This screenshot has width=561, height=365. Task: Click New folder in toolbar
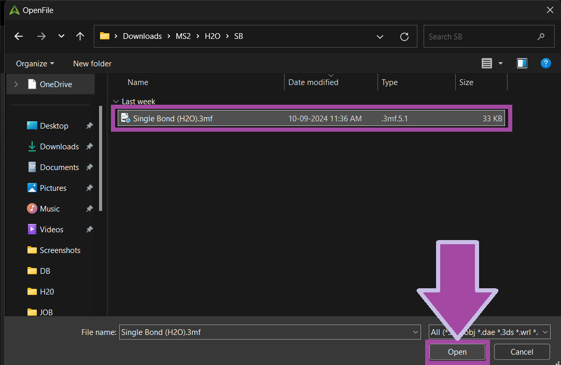pos(92,63)
